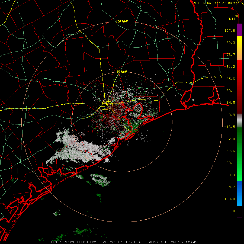Screen dimensions: 244x244
Task: Pick the gray segment of the velocity scale
Action: [x=239, y=121]
